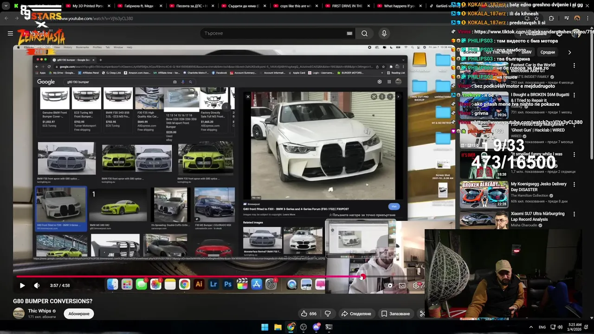Open 'My Koenigsegg Jesko Delivery Day DISASTER' title
Screen dimensions: 594x334
click(x=539, y=186)
